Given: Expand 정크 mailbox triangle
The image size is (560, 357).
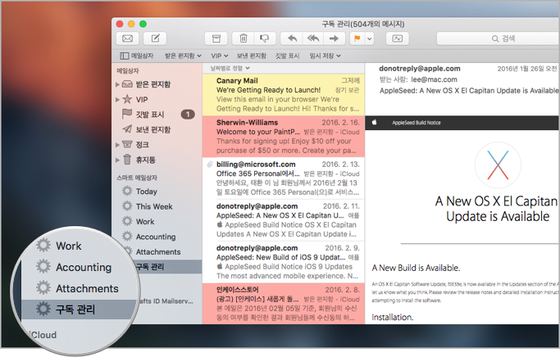Looking at the screenshot, I should (117, 145).
